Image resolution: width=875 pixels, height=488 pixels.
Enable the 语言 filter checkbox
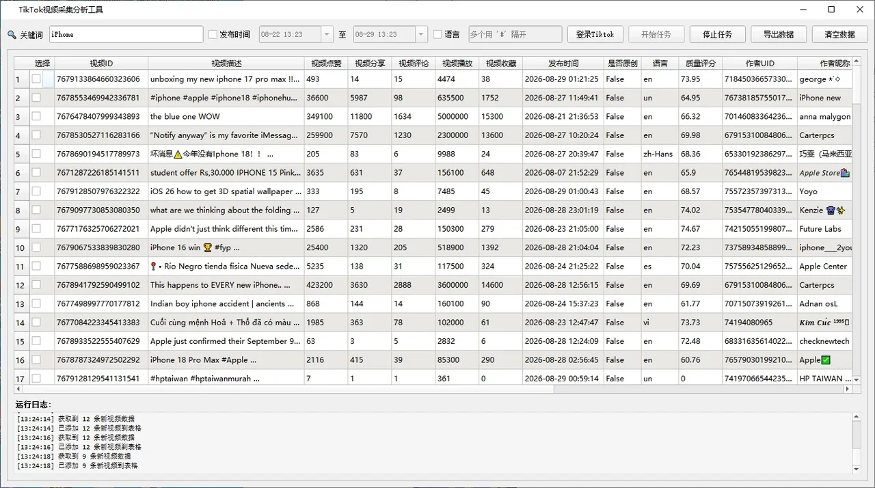pyautogui.click(x=437, y=35)
